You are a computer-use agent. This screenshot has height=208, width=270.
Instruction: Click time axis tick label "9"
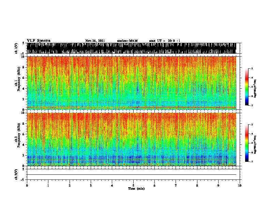point(218,186)
